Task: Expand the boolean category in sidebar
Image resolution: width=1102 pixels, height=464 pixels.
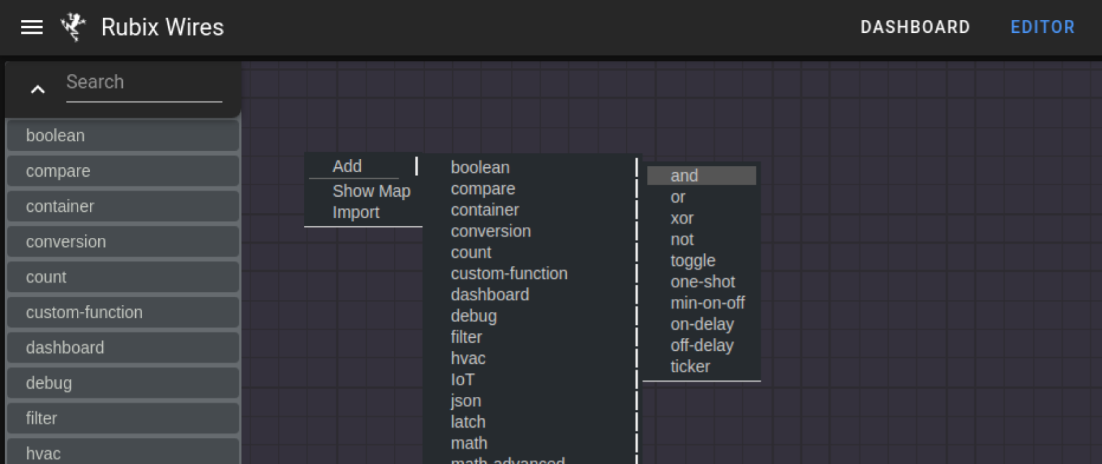Action: pos(124,136)
